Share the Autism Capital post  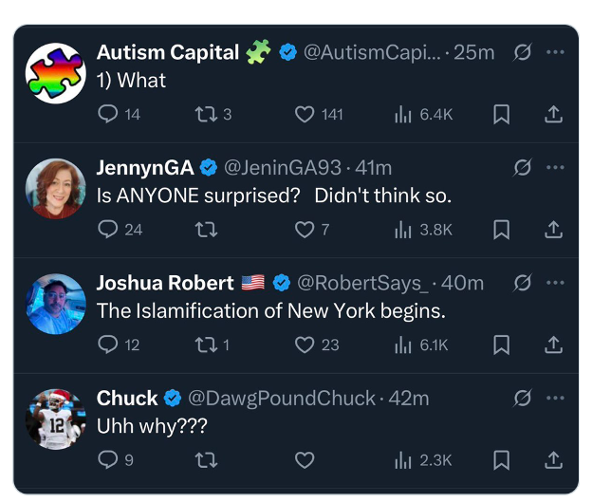pos(554,115)
